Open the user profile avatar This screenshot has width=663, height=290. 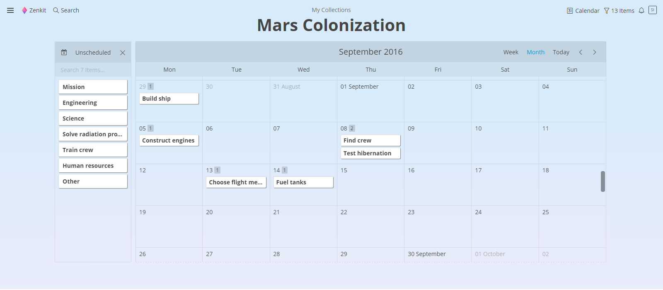[x=653, y=10]
